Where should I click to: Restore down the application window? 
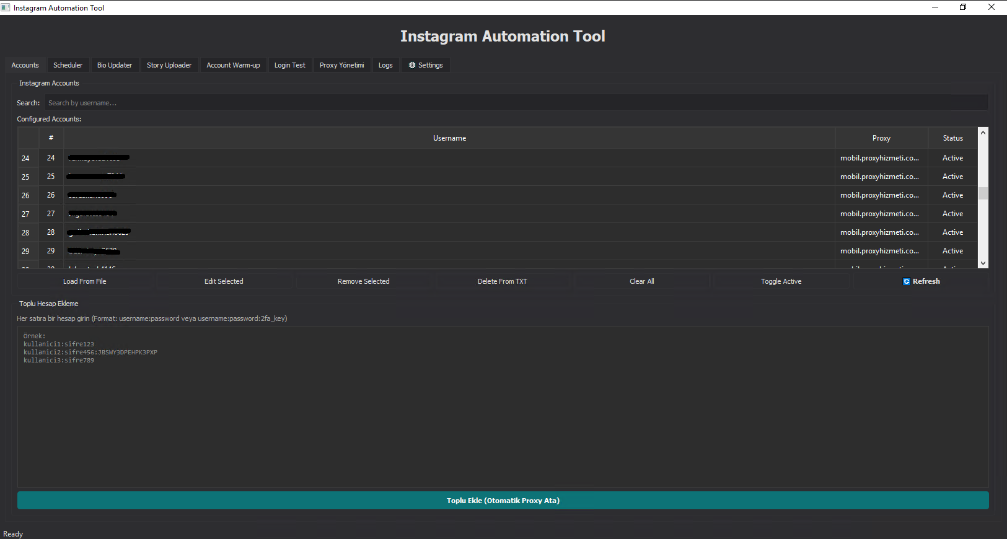[x=963, y=7]
